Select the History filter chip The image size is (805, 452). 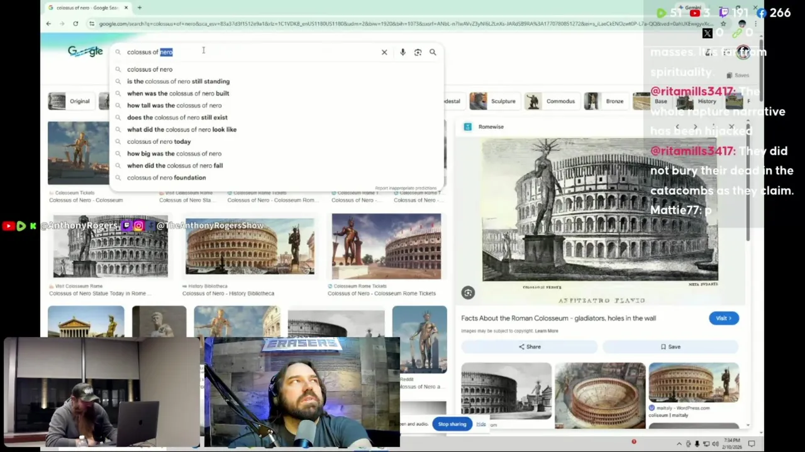coord(698,101)
